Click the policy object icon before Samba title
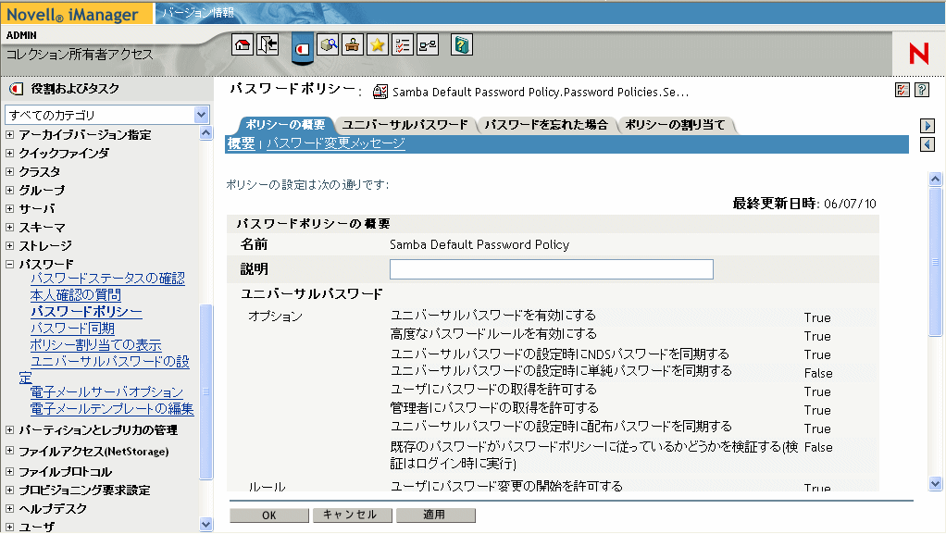946x534 pixels. [x=380, y=92]
